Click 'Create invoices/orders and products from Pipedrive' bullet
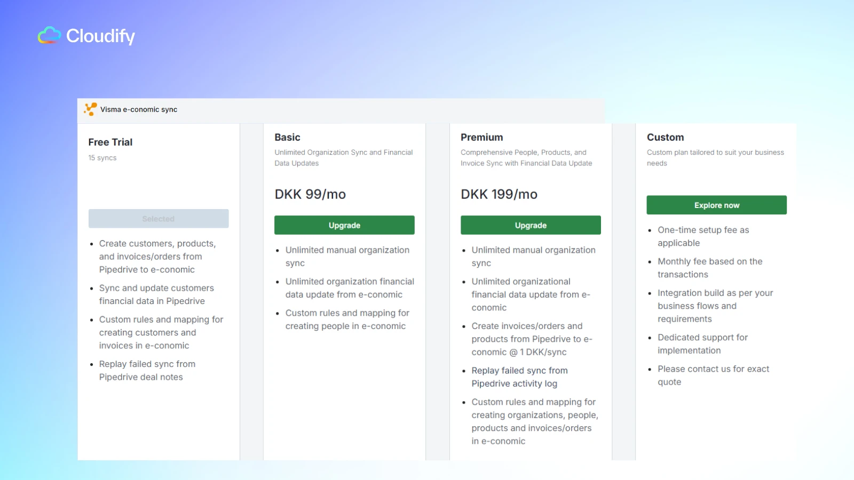The image size is (854, 480). point(532,339)
